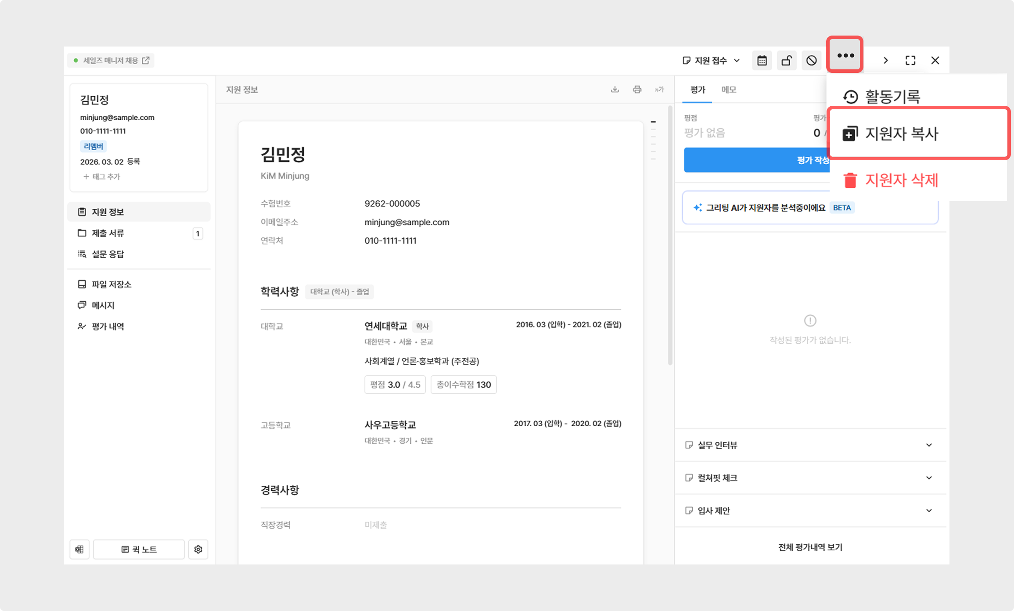Open 제출 서류 in sidebar
Viewport: 1014px width, 611px height.
[139, 233]
